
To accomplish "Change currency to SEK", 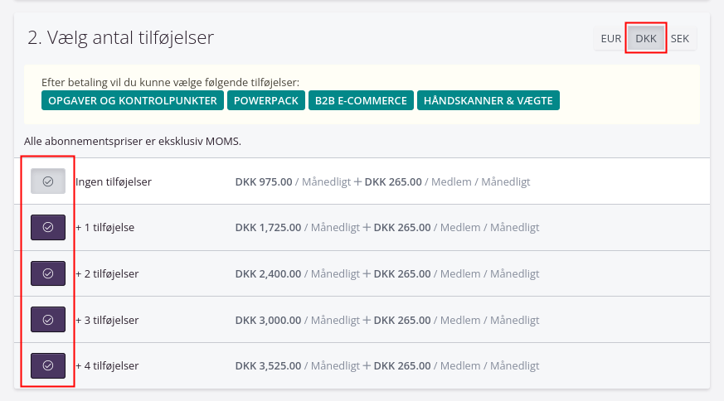I will (680, 38).
